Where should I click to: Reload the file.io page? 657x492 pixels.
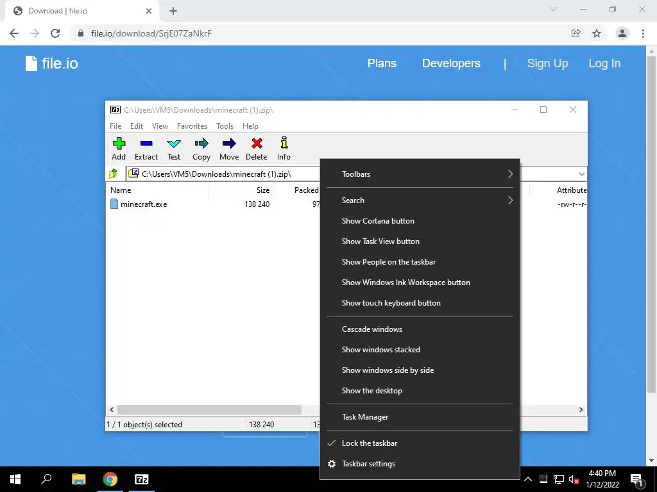click(55, 33)
